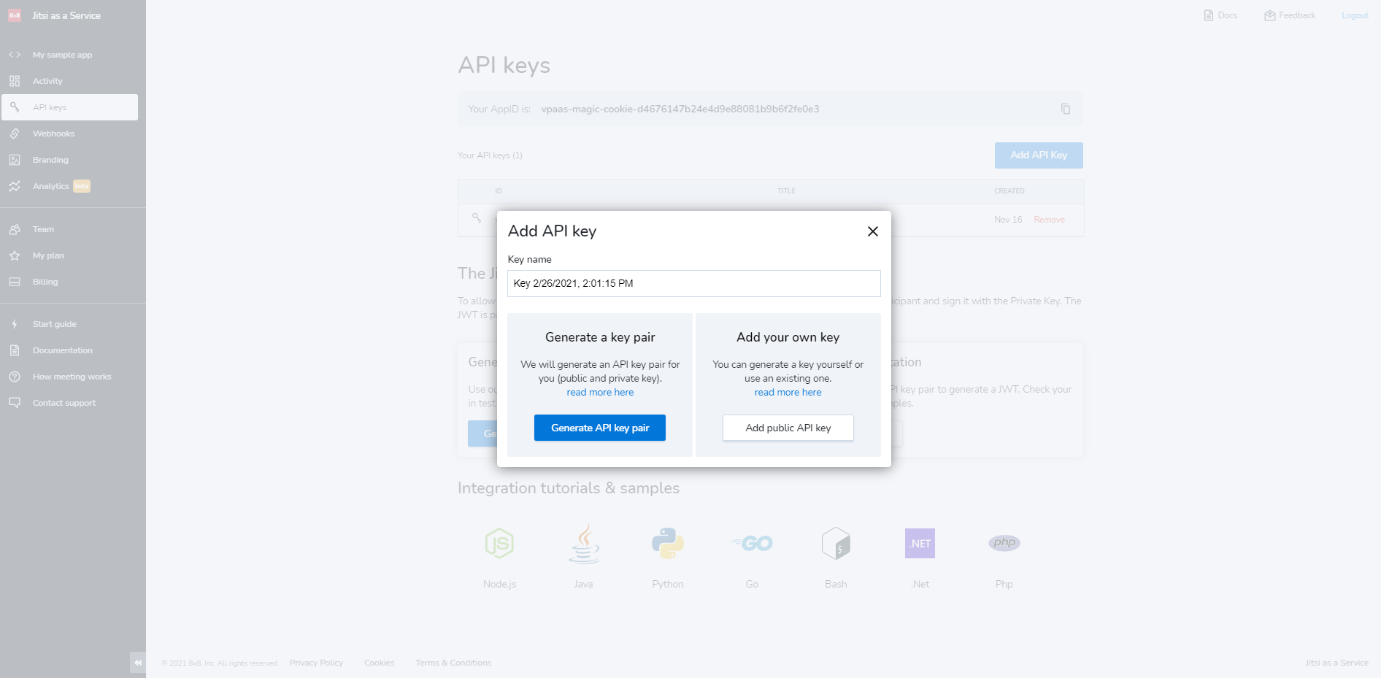Image resolution: width=1381 pixels, height=678 pixels.
Task: Navigate to the Analytics beta section
Action: coord(50,186)
